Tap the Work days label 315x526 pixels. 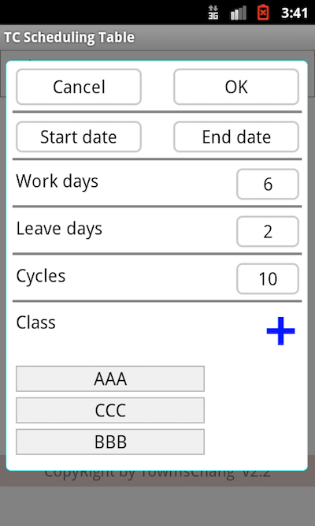click(x=57, y=182)
